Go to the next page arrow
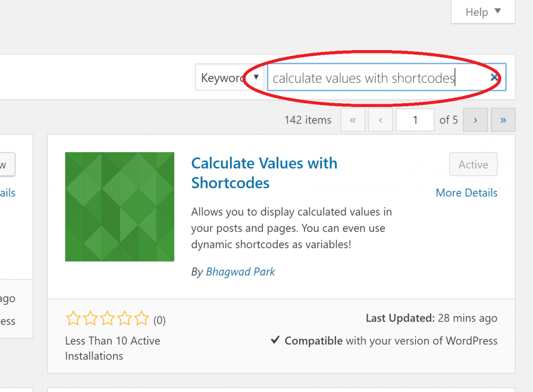533x392 pixels. point(475,120)
